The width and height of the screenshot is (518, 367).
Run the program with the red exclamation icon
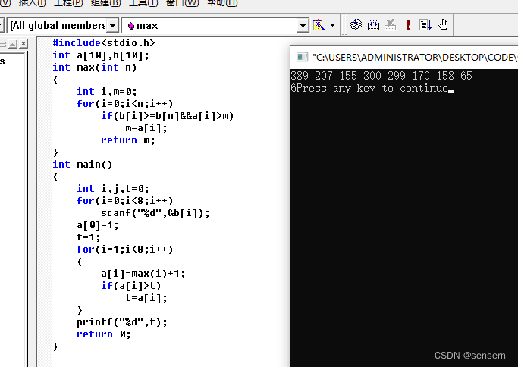[408, 25]
